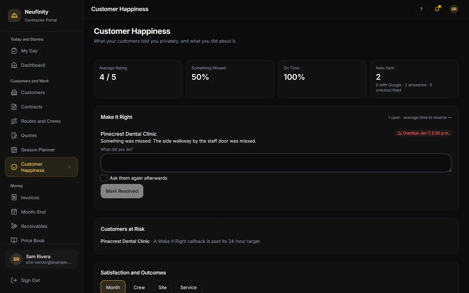Click the Contracts document icon

(x=14, y=107)
